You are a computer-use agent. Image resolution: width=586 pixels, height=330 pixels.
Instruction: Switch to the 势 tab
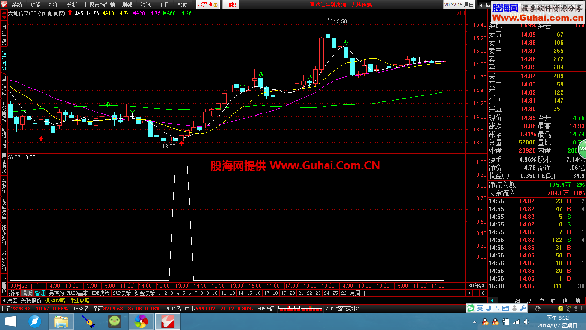pos(541,301)
